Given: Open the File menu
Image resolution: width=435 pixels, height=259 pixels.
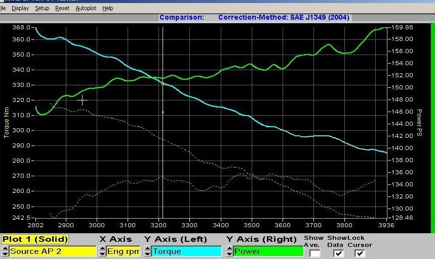Looking at the screenshot, I should [3, 8].
